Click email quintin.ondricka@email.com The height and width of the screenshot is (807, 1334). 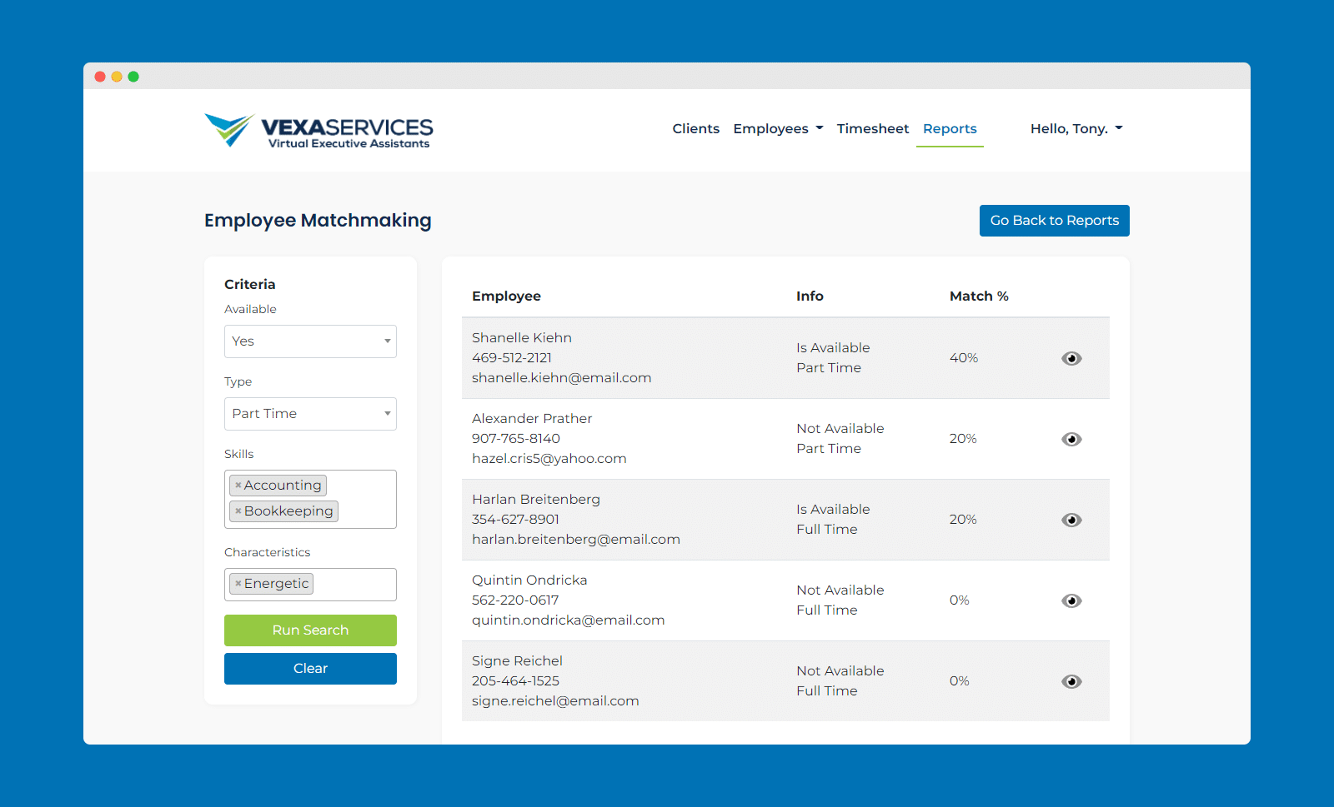pos(568,620)
